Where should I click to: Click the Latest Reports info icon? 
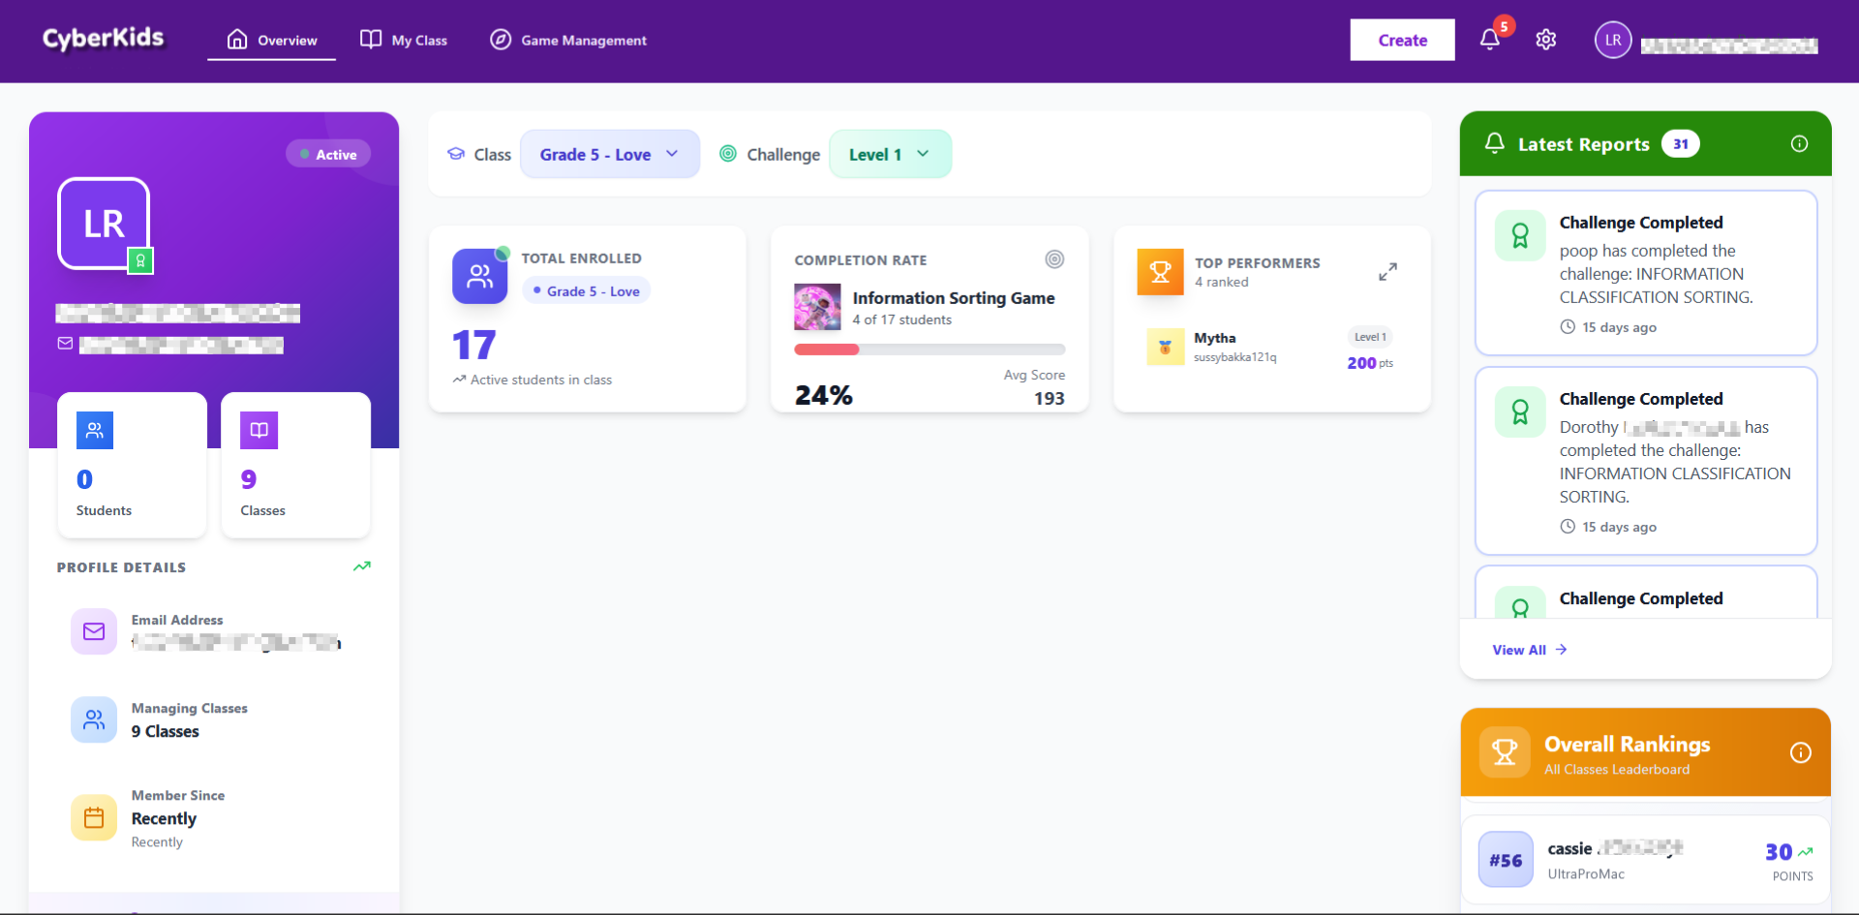click(x=1800, y=143)
